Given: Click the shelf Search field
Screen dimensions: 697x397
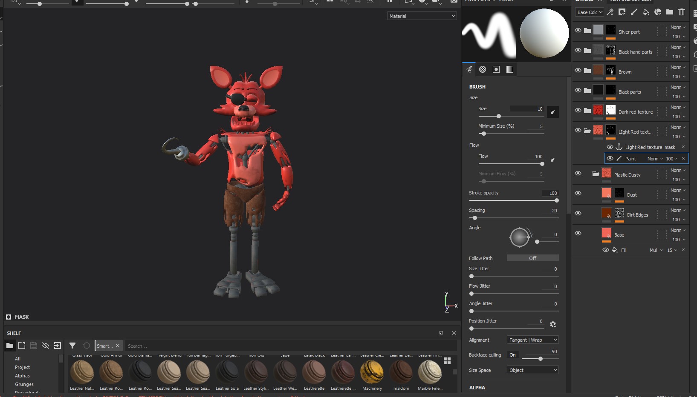Looking at the screenshot, I should coord(291,346).
